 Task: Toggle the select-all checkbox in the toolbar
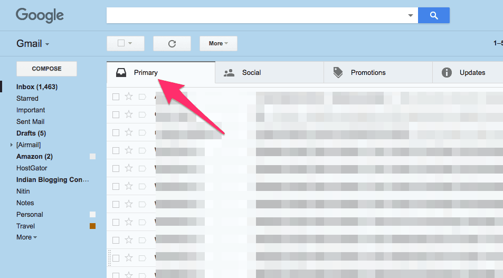tap(121, 44)
